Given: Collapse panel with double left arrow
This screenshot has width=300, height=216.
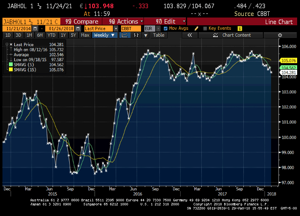Looking at the screenshot, I should [x=190, y=35].
